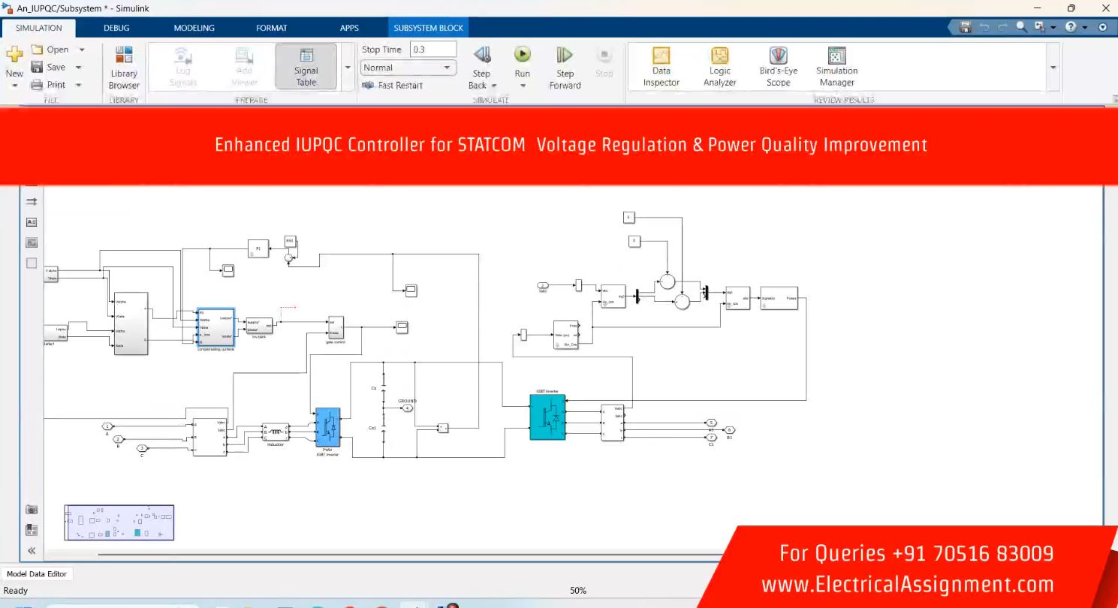Open the Model Data Editor panel
The height and width of the screenshot is (608, 1118).
[x=37, y=573]
